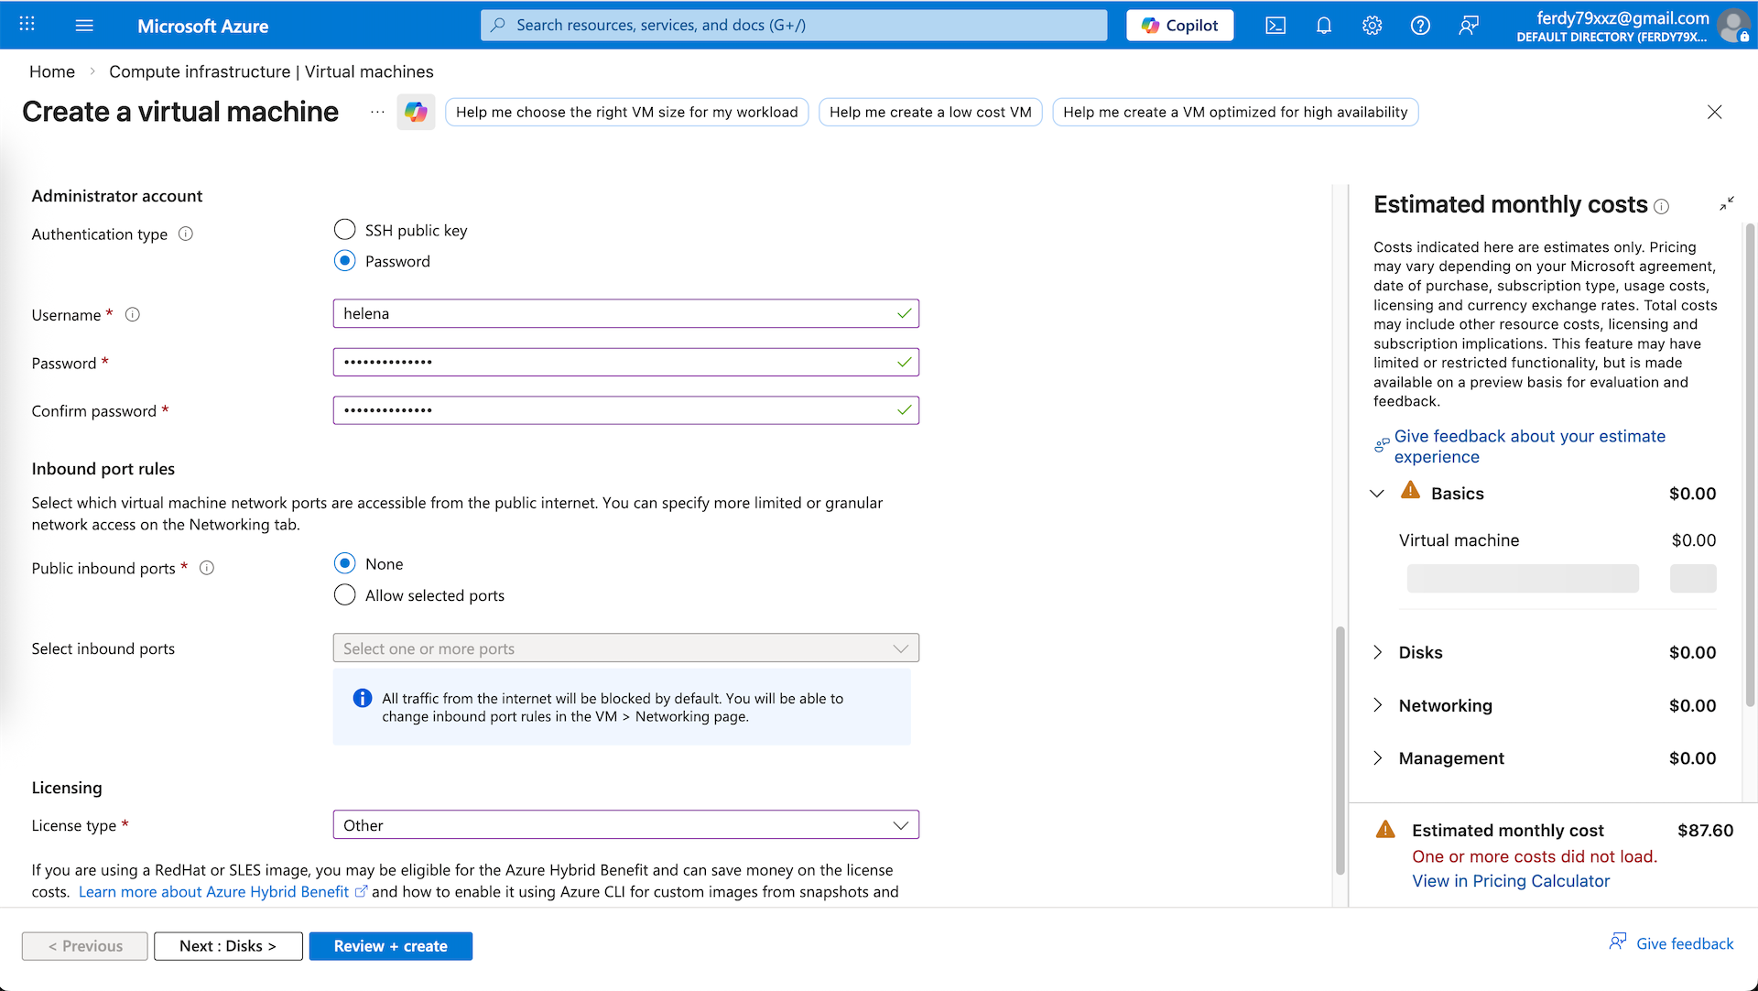This screenshot has height=991, width=1758.
Task: Open portal settings gear
Action: [x=1372, y=26]
